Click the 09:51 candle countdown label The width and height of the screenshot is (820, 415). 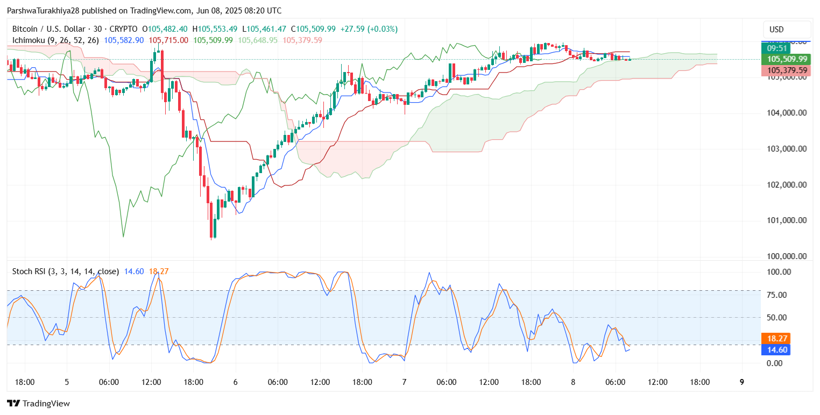787,48
